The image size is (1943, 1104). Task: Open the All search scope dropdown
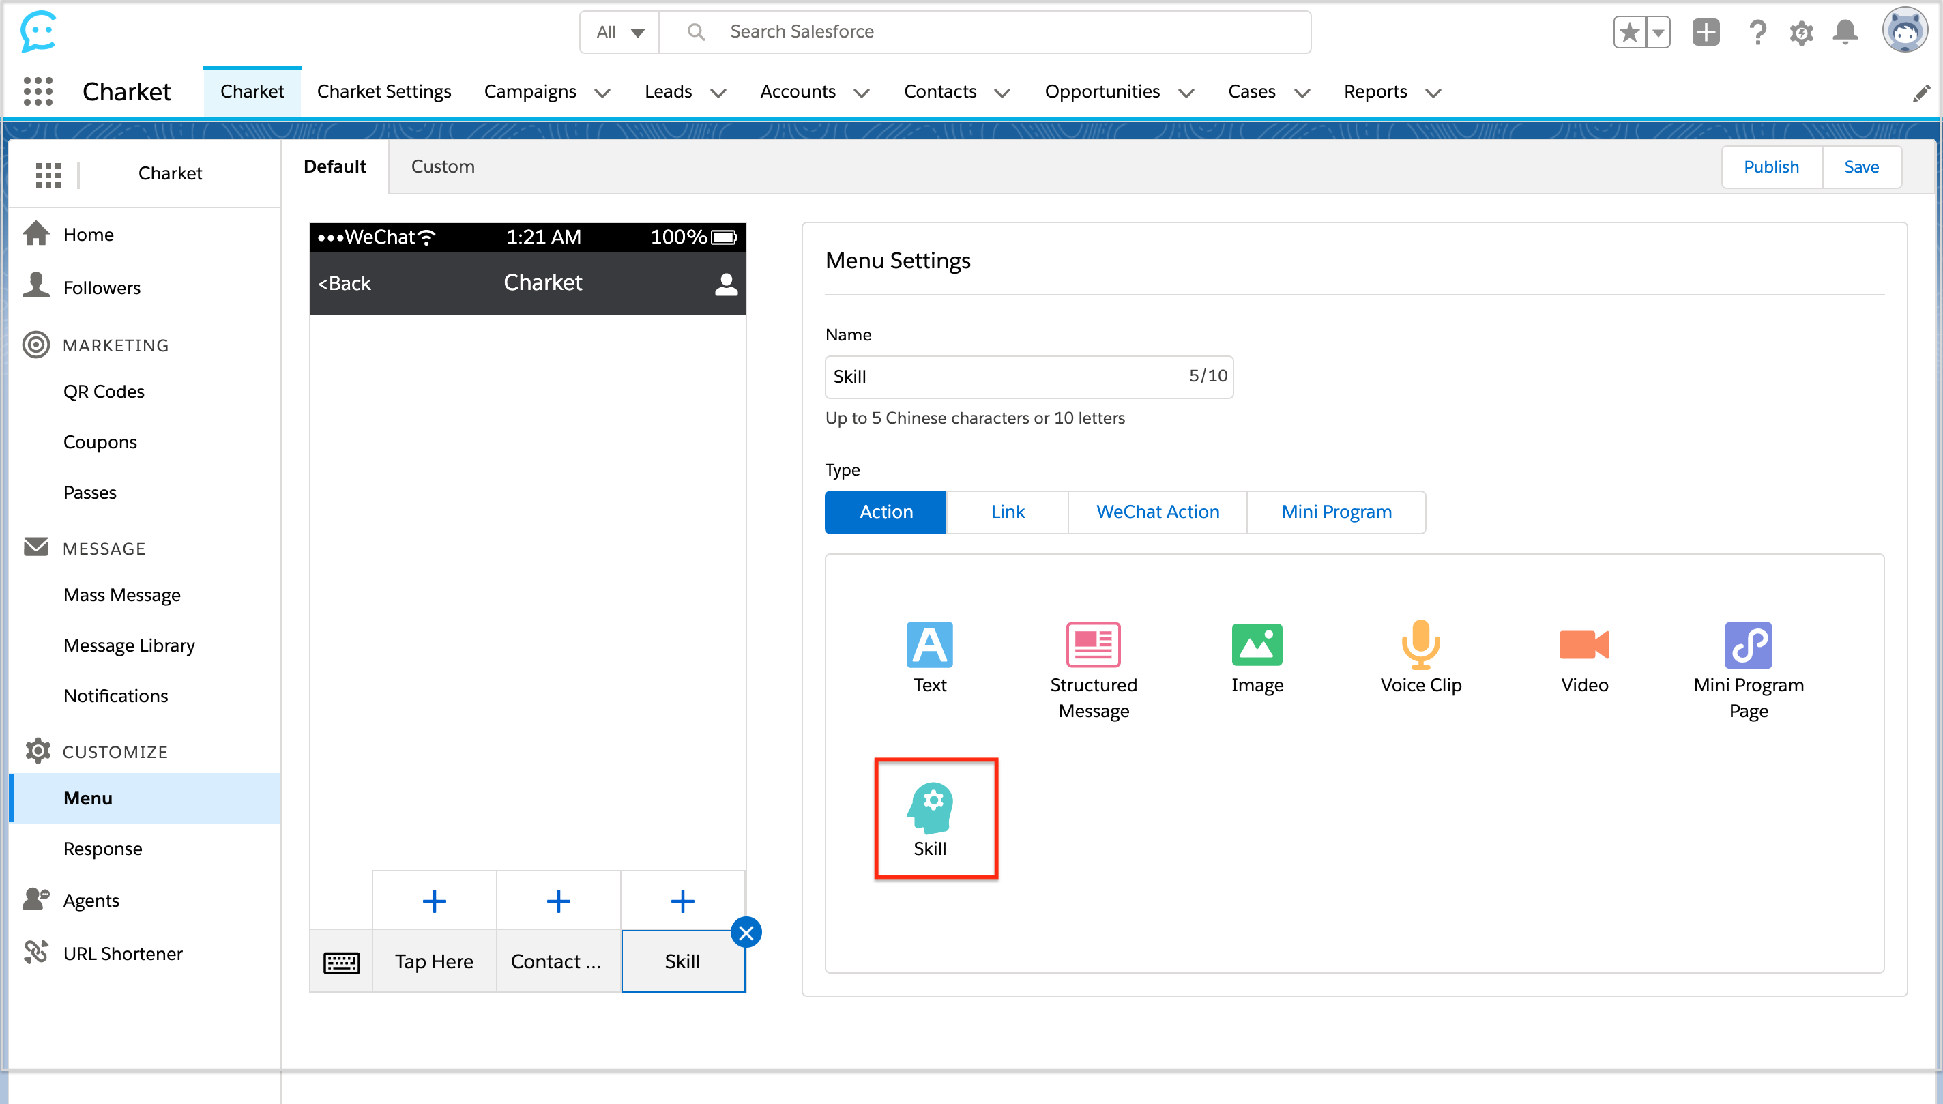point(619,32)
